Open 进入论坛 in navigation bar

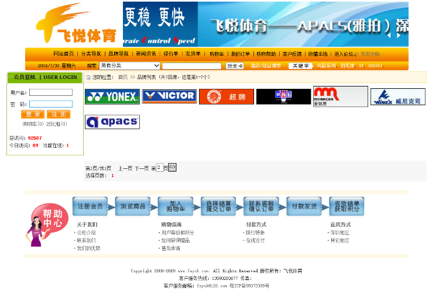[x=344, y=54]
